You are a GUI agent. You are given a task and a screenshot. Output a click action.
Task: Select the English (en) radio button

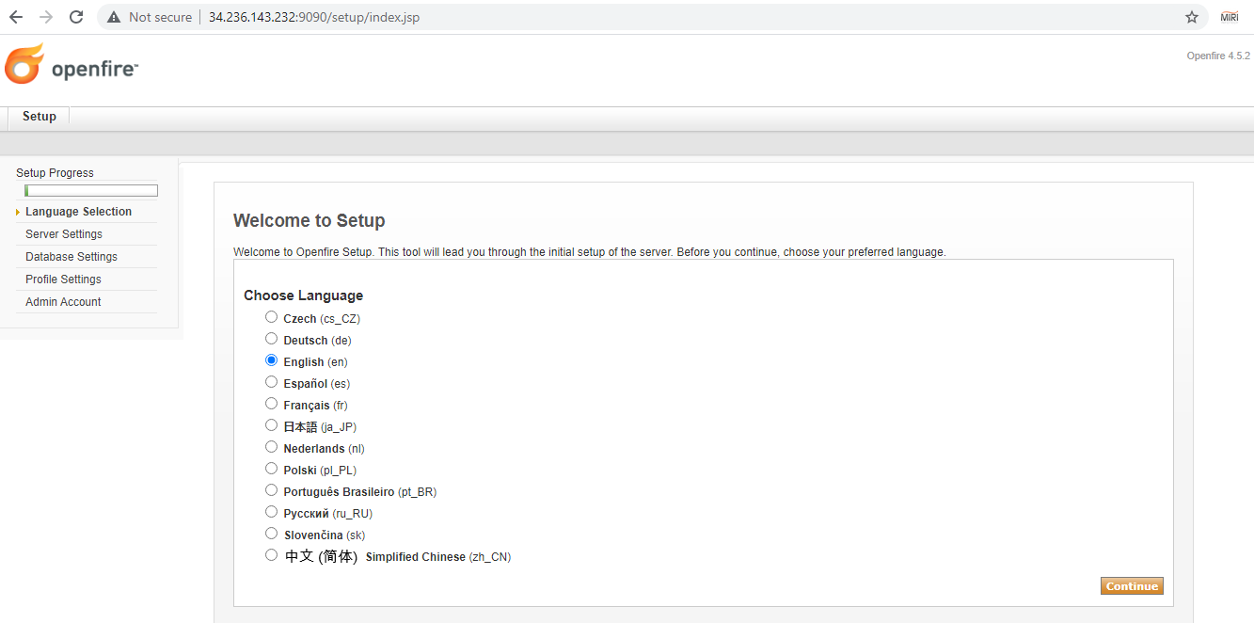click(x=272, y=360)
